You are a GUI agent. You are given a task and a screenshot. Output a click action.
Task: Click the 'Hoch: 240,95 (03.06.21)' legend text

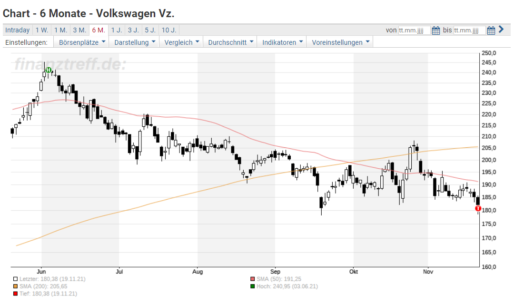[287, 286]
